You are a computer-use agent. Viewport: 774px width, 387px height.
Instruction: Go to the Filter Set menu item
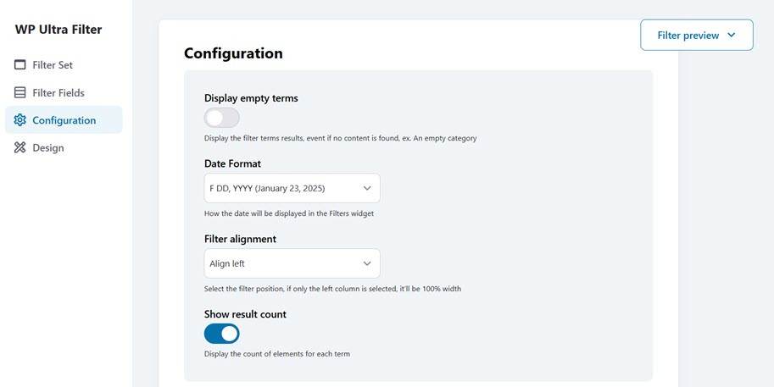coord(58,65)
